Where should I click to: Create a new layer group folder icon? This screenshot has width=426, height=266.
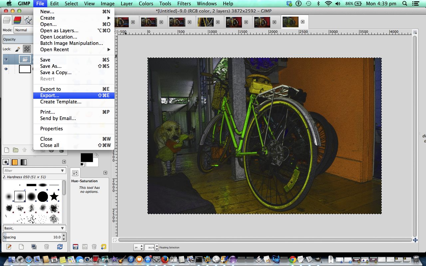click(x=15, y=150)
